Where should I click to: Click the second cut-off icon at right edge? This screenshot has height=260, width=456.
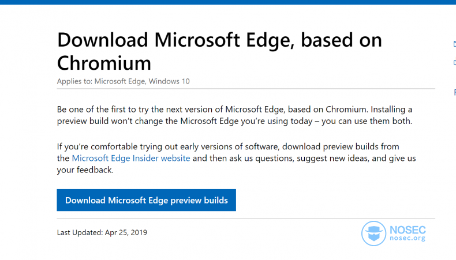click(x=454, y=62)
